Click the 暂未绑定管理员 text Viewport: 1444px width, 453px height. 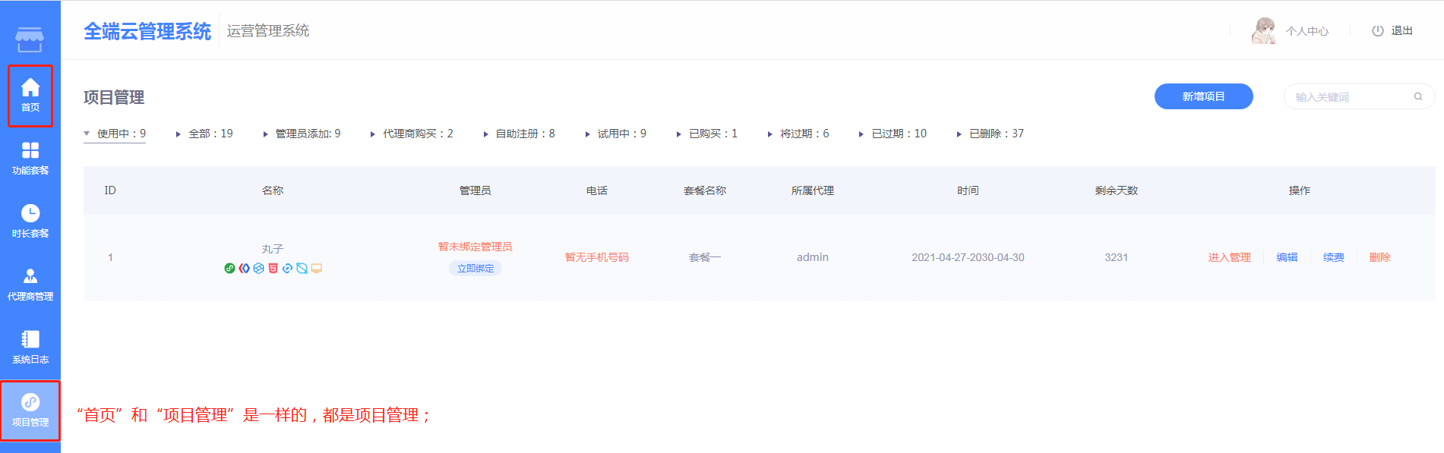(476, 247)
